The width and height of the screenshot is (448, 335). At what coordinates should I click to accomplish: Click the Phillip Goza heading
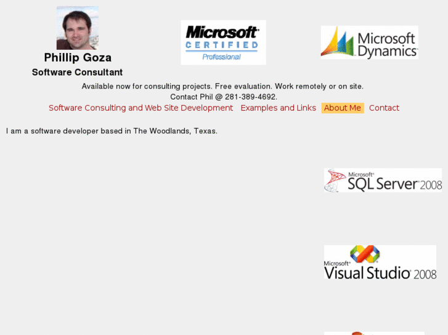78,58
